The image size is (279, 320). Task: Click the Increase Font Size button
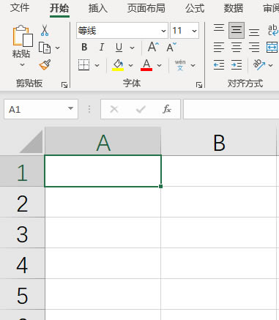click(x=153, y=47)
